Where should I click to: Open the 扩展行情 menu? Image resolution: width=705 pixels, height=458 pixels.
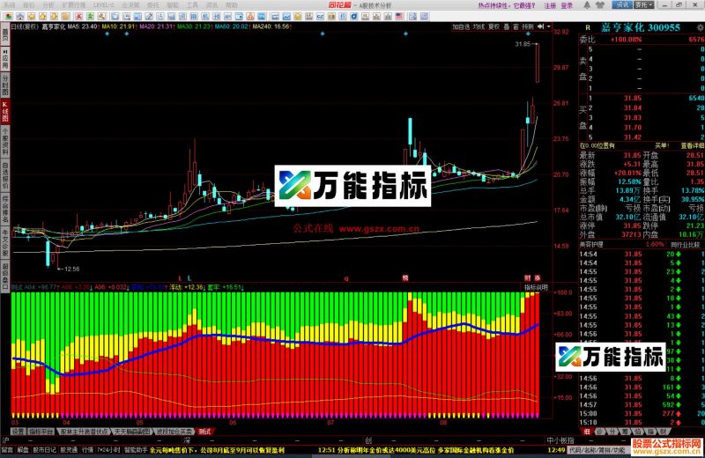[x=74, y=5]
